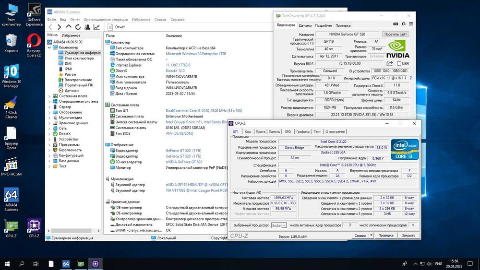The image size is (480, 270).
Task: Click the Проверка button in CPU-Z
Action: (386, 235)
